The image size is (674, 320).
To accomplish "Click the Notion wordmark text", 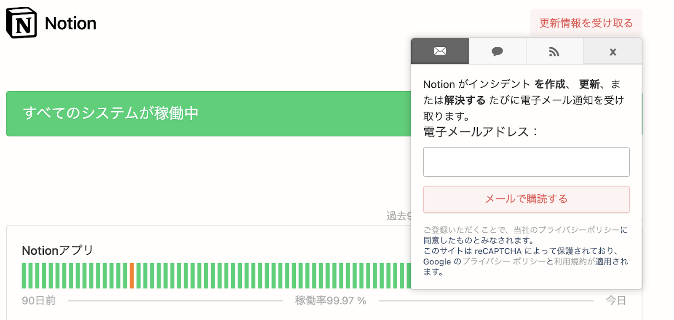I will [71, 23].
